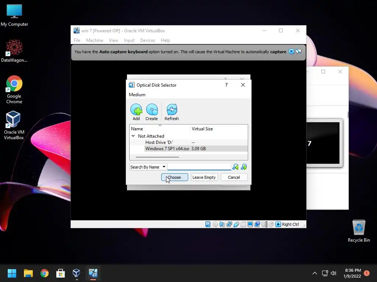Refresh the medium list
This screenshot has height=282, width=377.
pyautogui.click(x=172, y=112)
